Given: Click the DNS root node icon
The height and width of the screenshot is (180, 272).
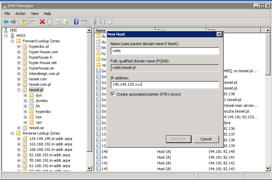Looking at the screenshot, I should 6,30.
